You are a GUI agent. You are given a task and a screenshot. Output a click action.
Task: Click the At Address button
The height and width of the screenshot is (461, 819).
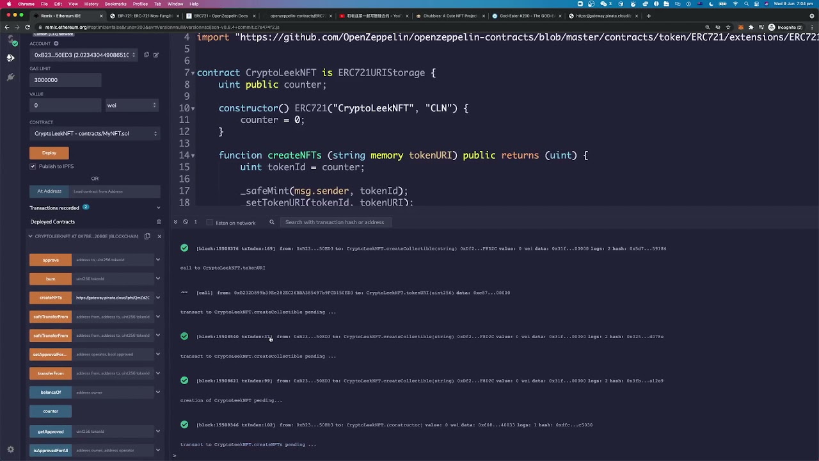point(49,191)
